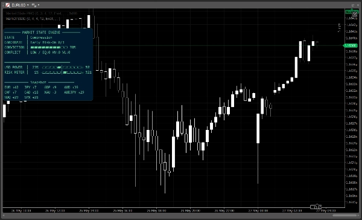Click the XAU -3 snapshot value
This screenshot has height=220, width=362.
(50, 92)
